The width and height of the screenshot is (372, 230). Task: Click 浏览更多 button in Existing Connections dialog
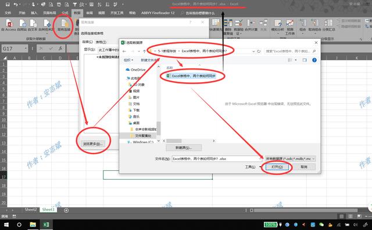click(93, 144)
